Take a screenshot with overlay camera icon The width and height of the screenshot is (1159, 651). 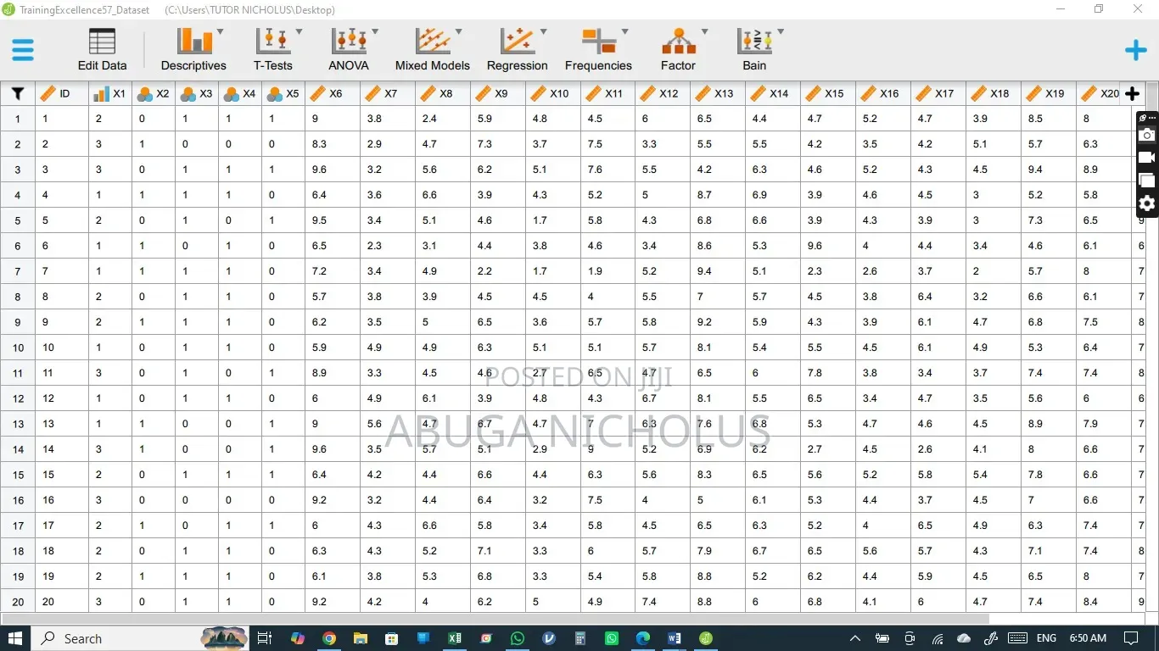[x=1147, y=135]
